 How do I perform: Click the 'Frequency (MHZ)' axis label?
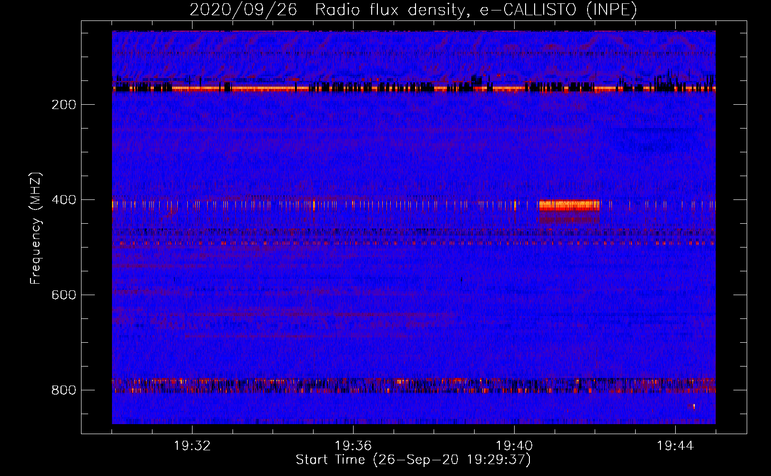click(x=35, y=228)
